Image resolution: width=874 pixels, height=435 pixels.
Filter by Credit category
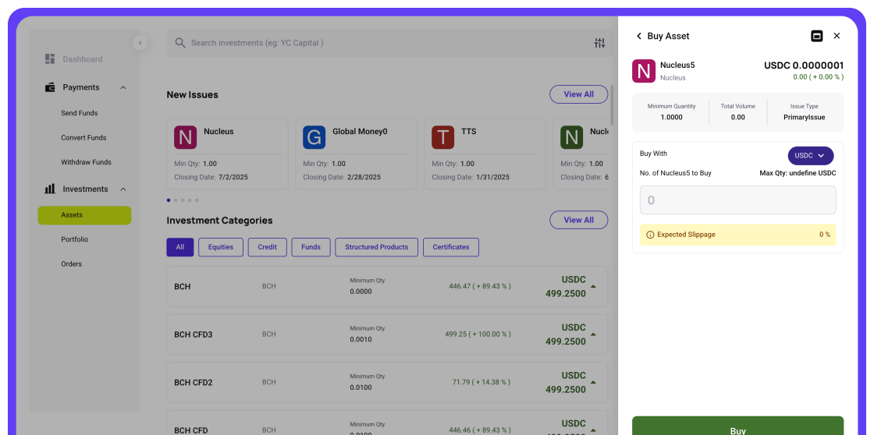tap(267, 247)
